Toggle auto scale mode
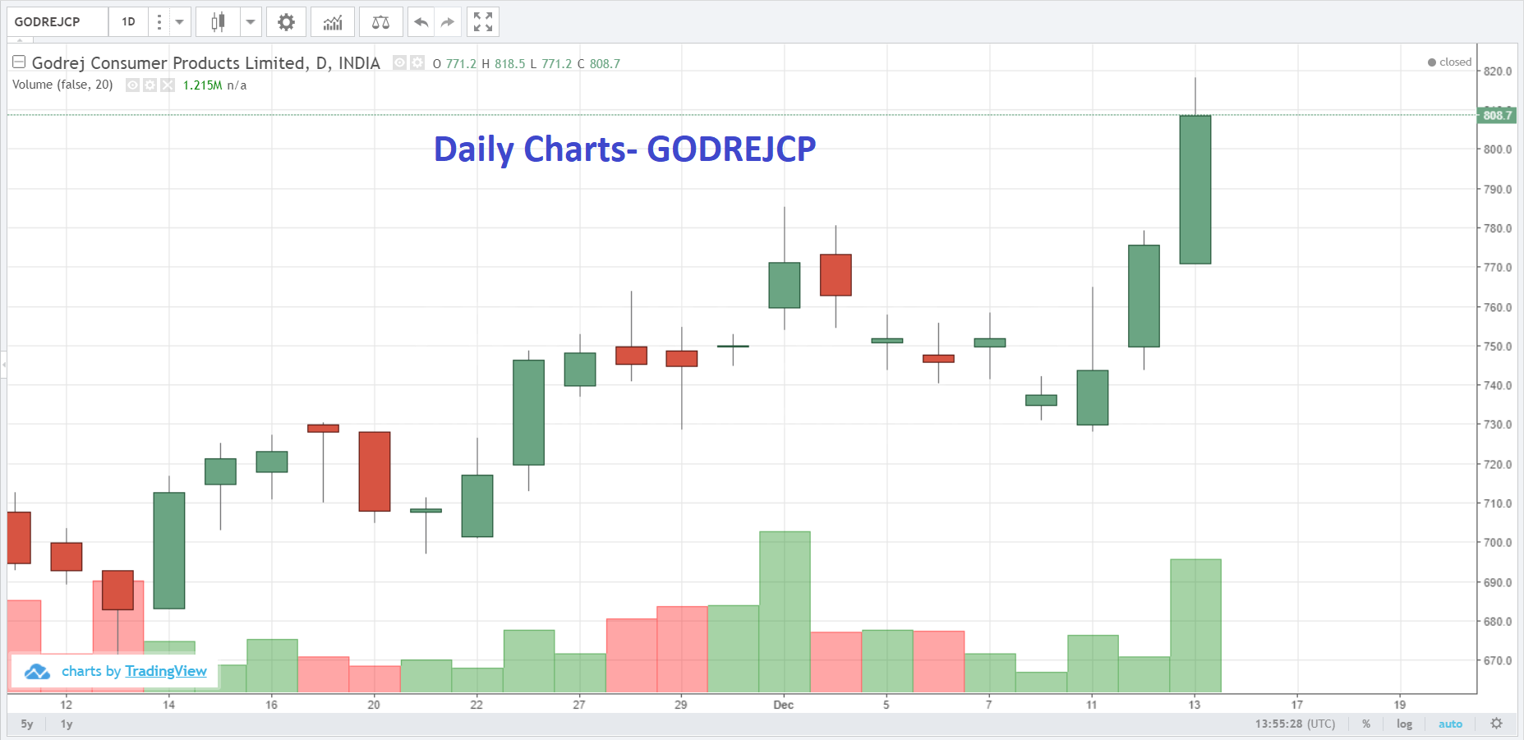Viewport: 1524px width, 740px height. tap(1450, 724)
